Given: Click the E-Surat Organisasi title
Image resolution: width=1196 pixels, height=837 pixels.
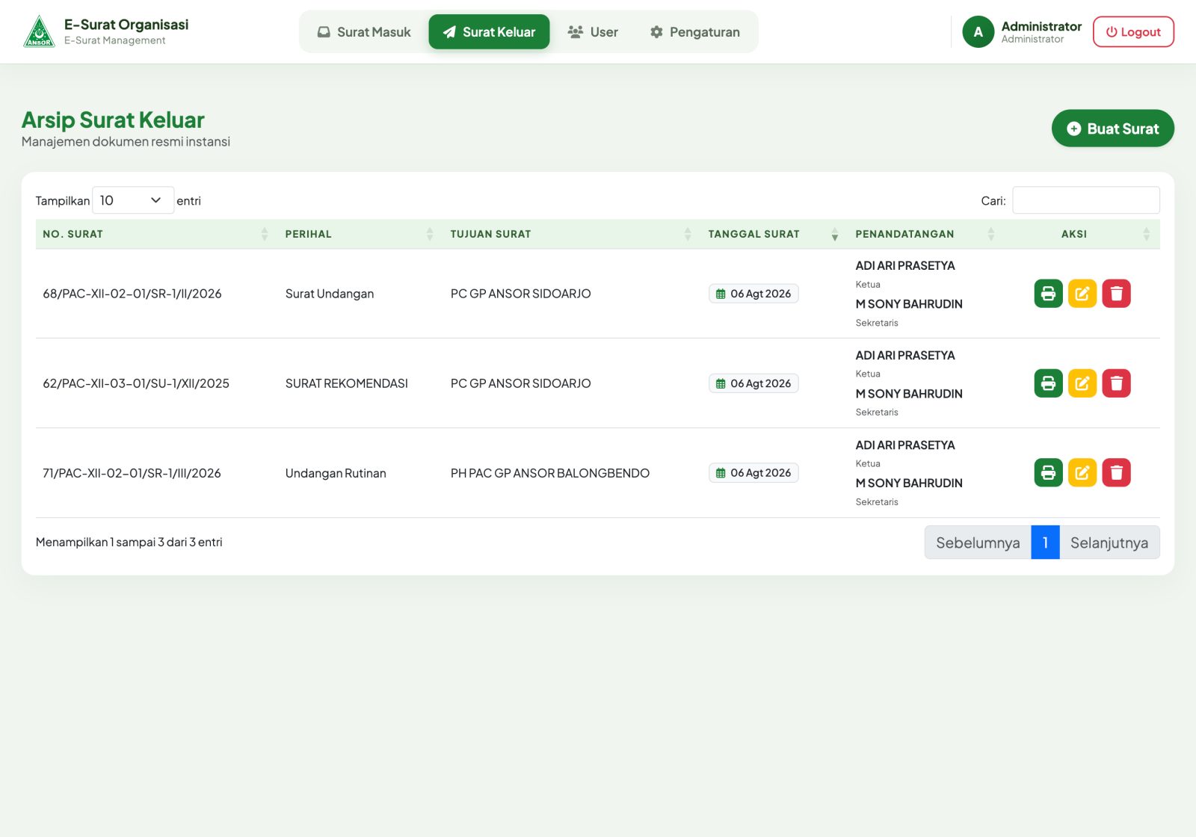Looking at the screenshot, I should [x=126, y=25].
